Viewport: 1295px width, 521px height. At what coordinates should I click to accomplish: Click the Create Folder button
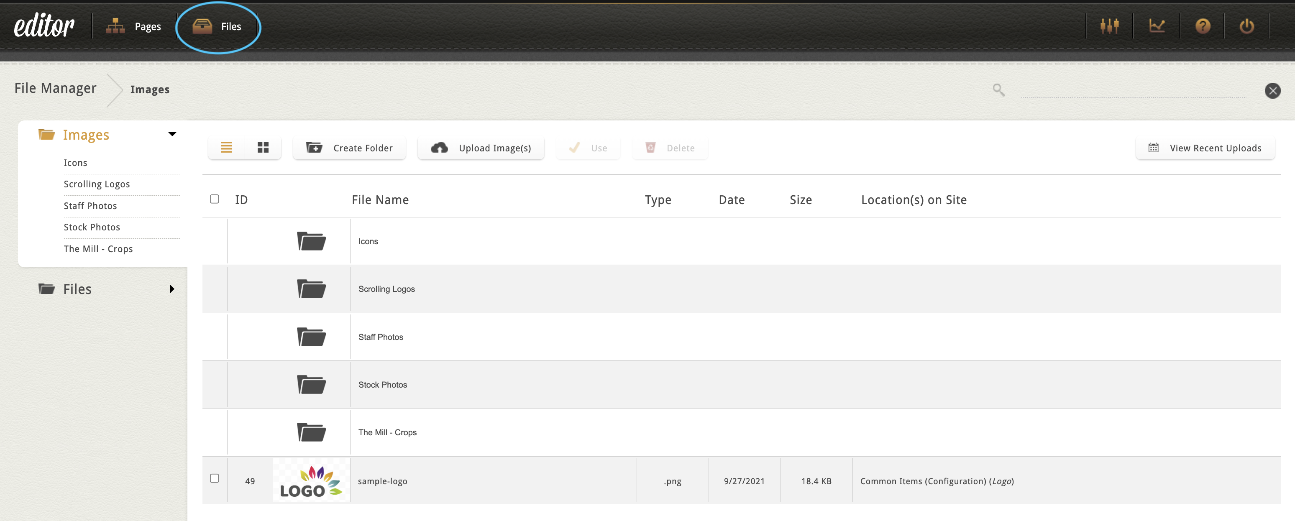click(349, 148)
